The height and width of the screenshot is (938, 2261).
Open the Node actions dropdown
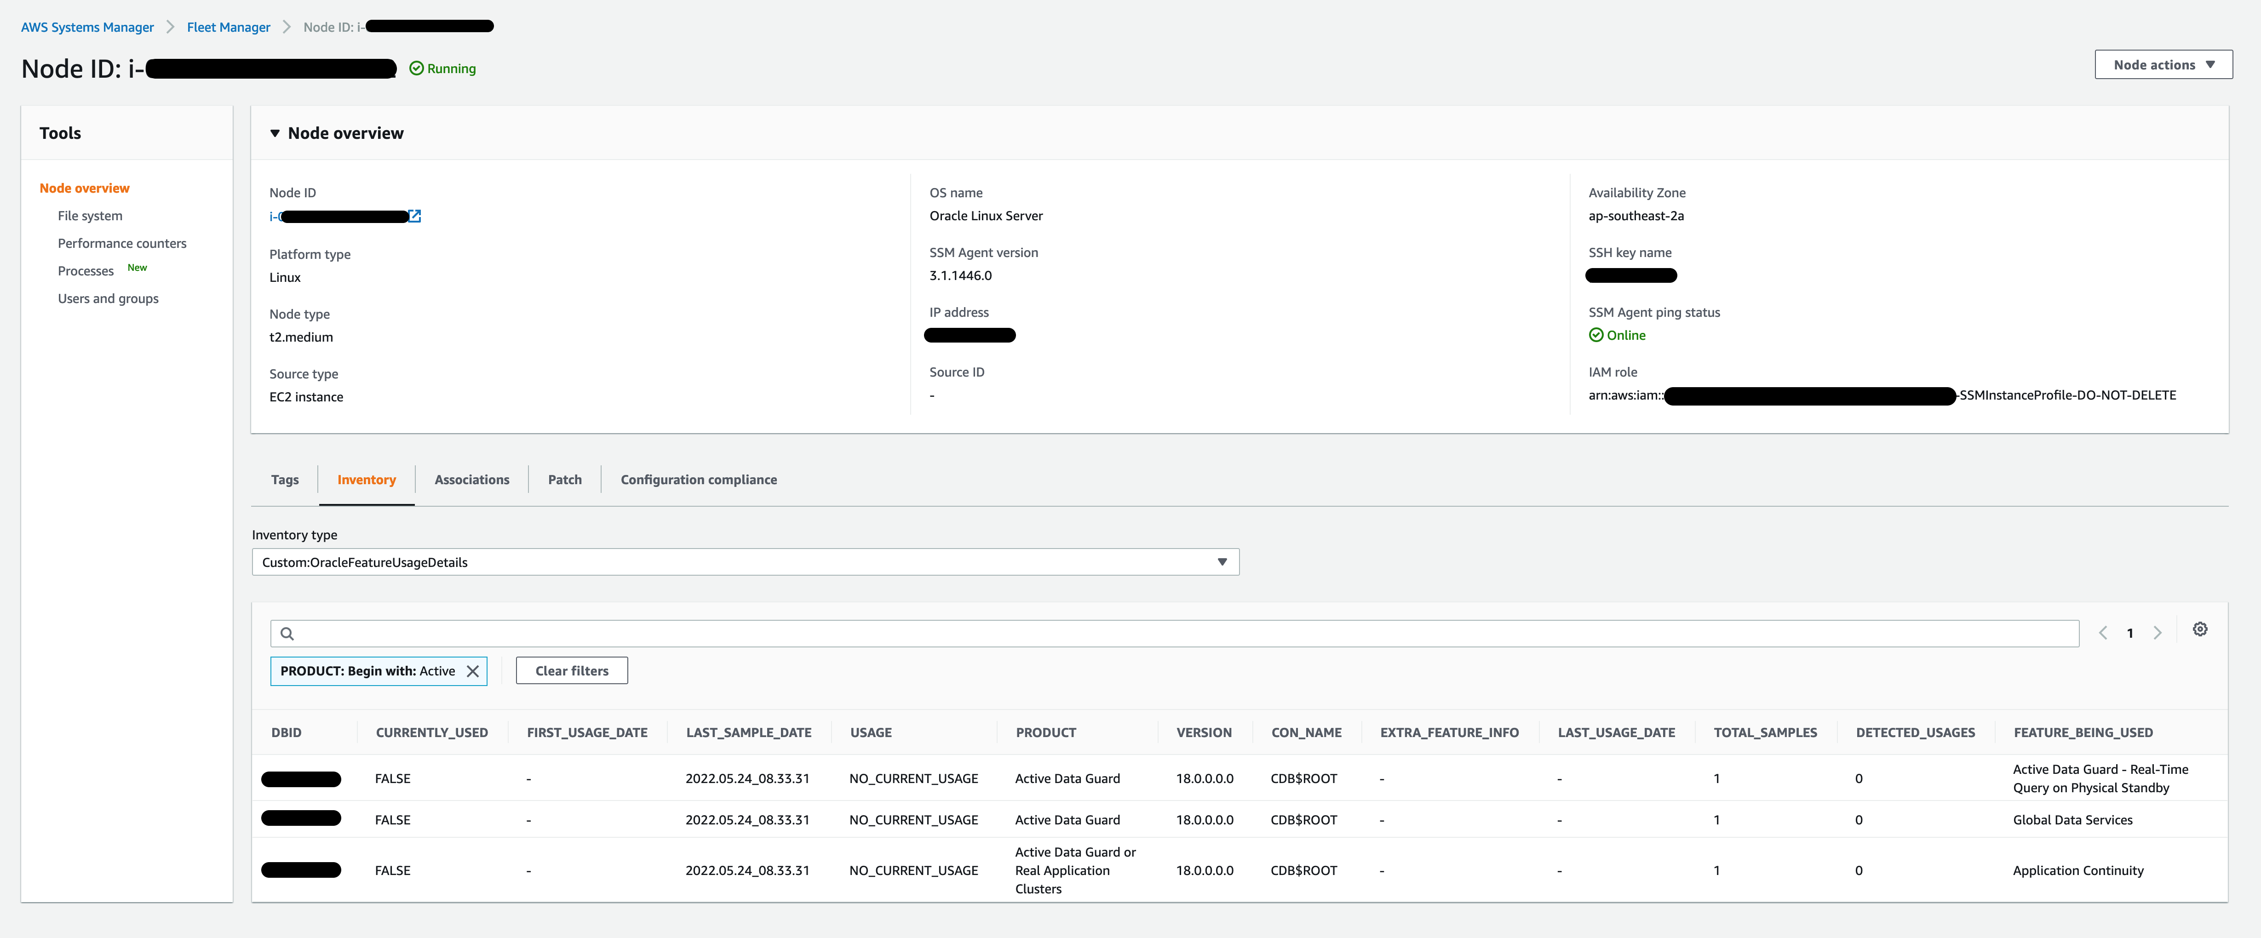click(x=2163, y=64)
